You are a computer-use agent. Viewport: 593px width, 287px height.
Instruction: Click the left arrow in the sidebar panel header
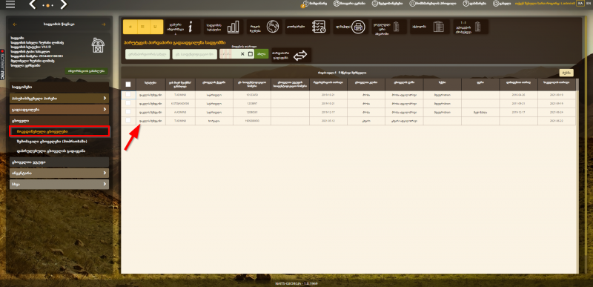tap(15, 24)
